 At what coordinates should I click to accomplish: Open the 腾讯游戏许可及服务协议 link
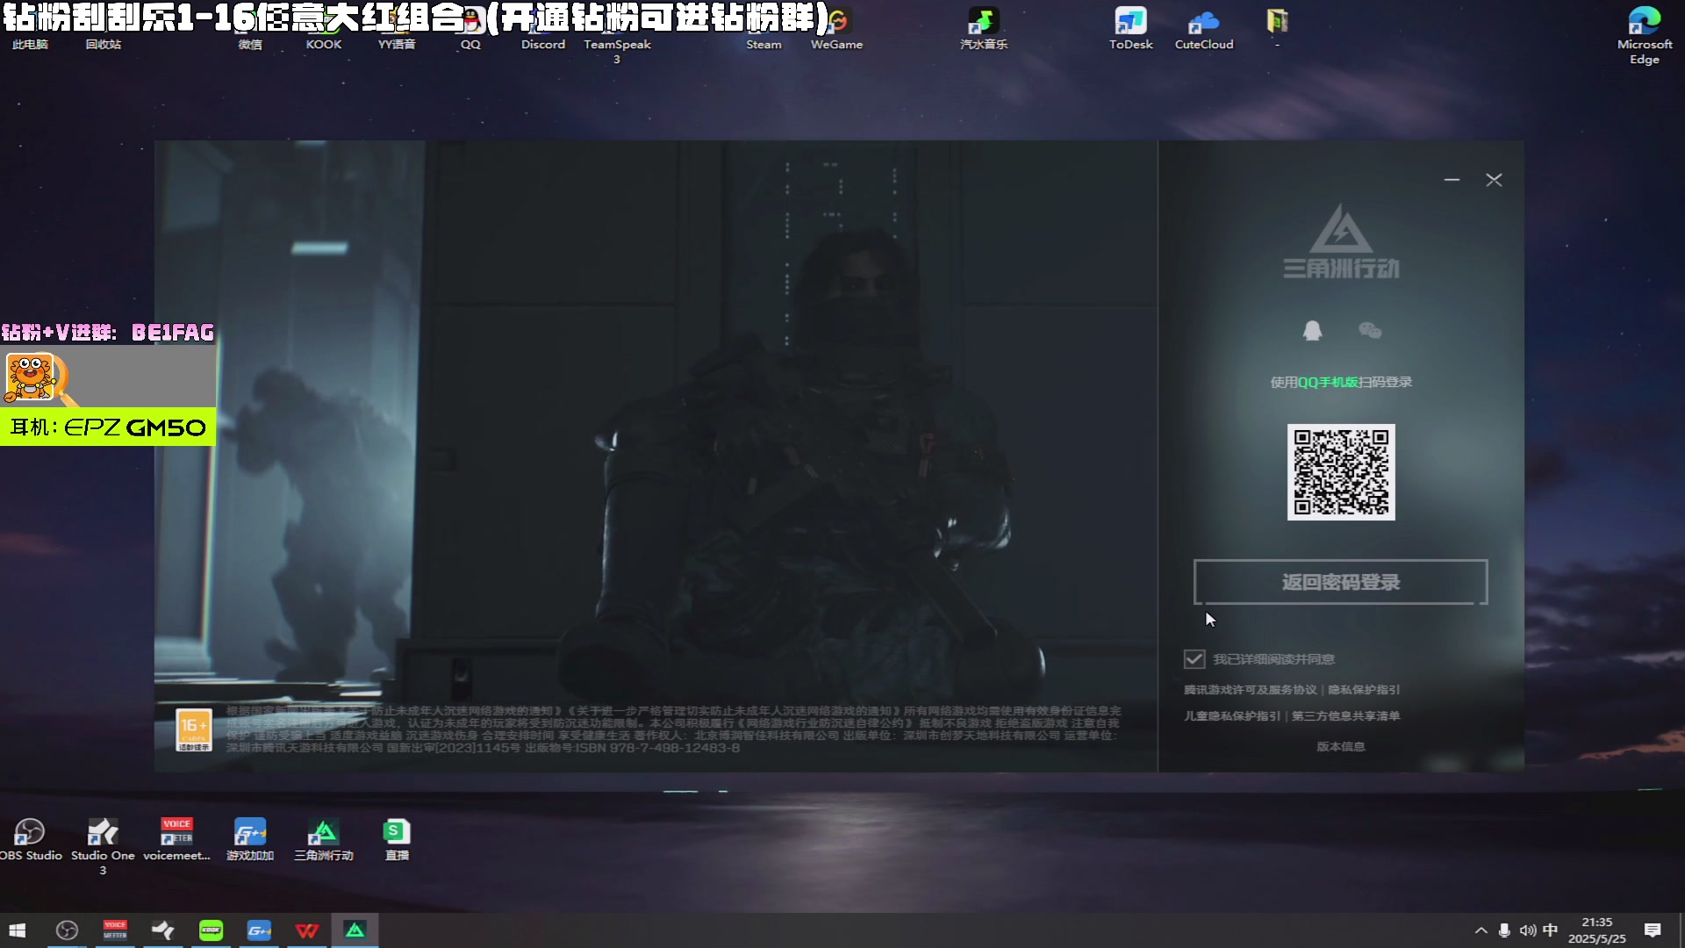click(x=1250, y=690)
